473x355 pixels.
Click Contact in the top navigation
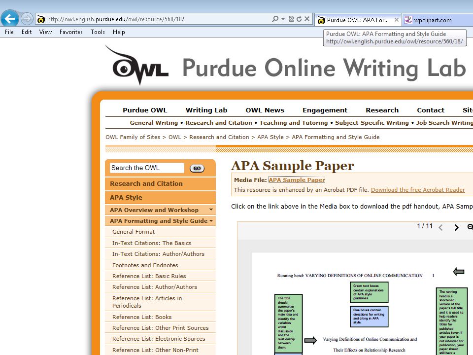pyautogui.click(x=431, y=110)
